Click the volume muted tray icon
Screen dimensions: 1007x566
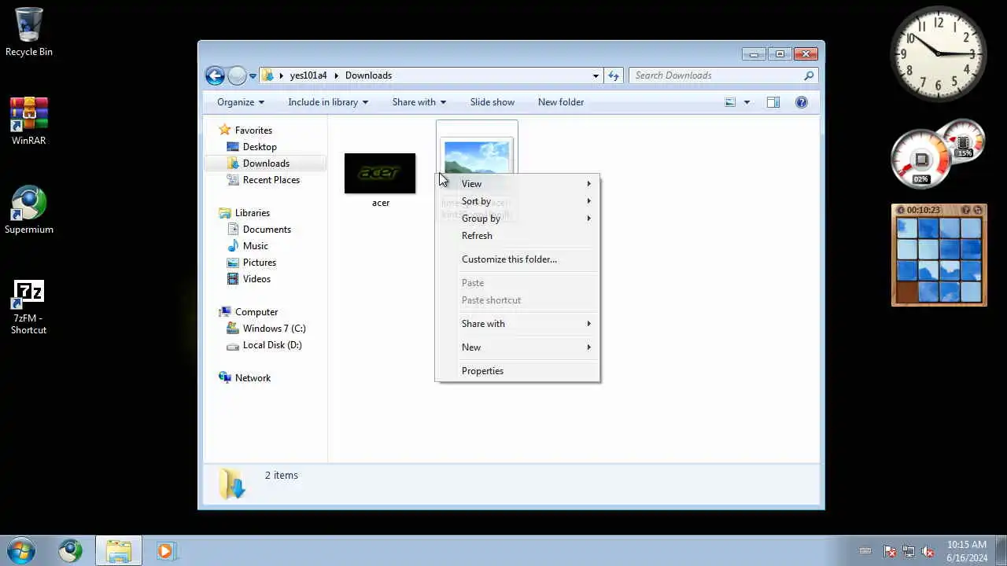(928, 551)
